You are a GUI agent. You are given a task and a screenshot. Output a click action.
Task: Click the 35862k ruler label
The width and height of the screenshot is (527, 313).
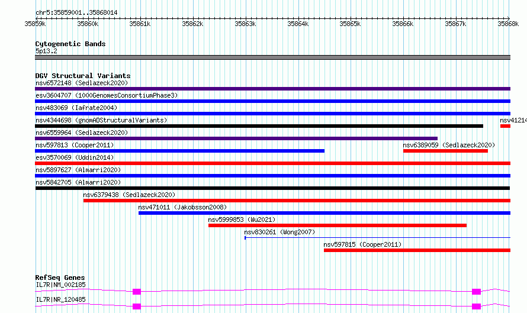pos(192,24)
